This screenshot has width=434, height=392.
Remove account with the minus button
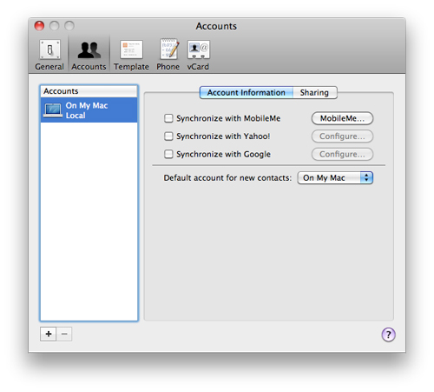click(x=64, y=334)
